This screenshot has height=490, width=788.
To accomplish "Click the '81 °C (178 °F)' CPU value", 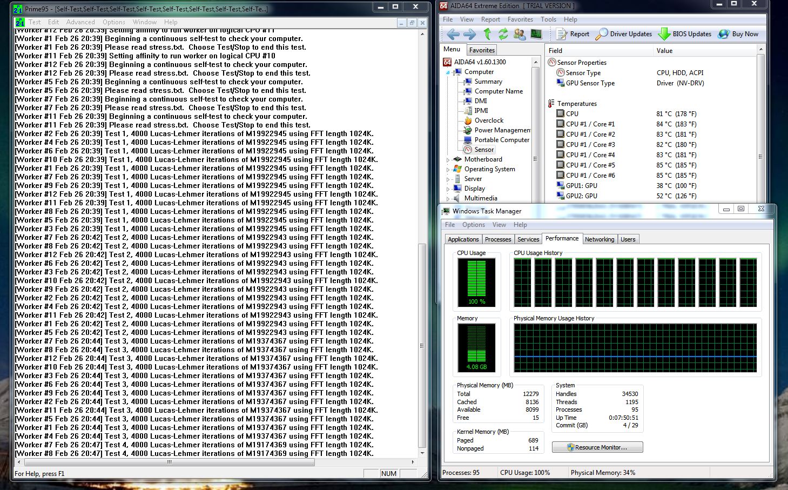I will pyautogui.click(x=676, y=114).
